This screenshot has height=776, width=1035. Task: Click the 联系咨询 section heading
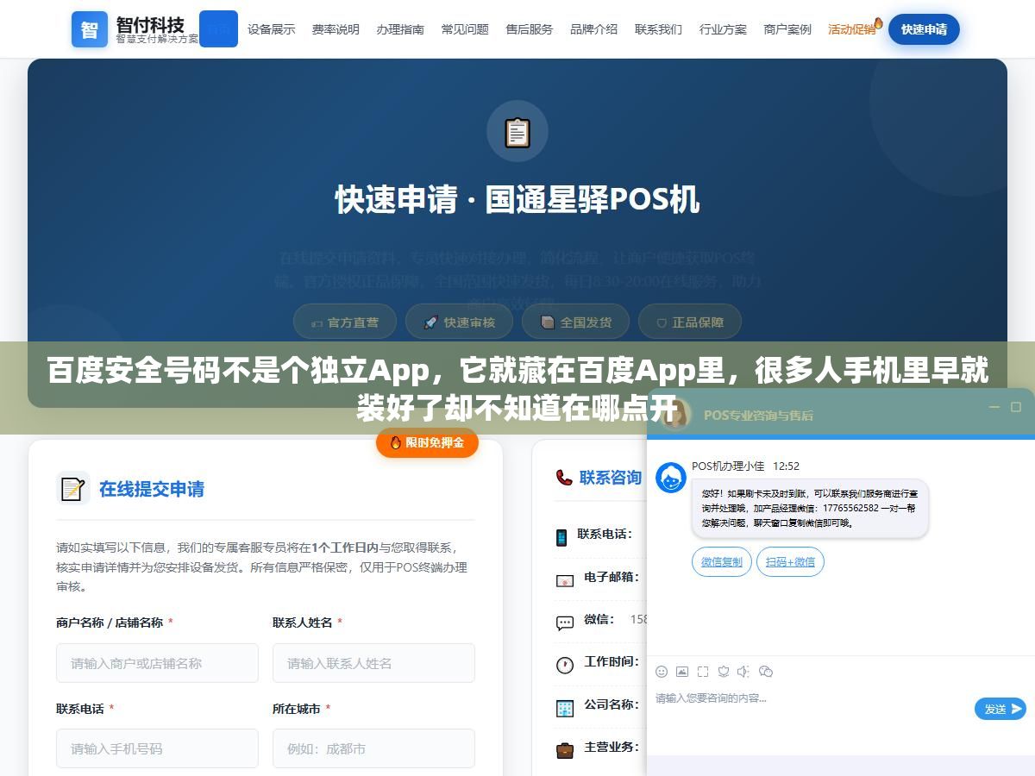pos(611,478)
